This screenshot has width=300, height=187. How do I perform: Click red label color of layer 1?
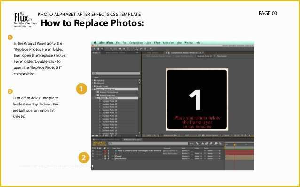click(x=105, y=151)
